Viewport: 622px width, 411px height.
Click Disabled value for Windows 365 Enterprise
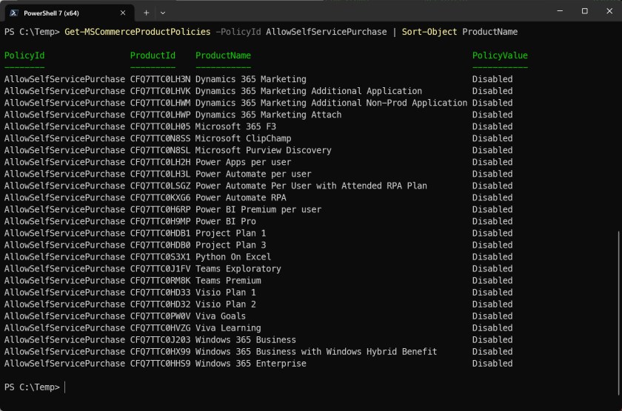(492, 364)
